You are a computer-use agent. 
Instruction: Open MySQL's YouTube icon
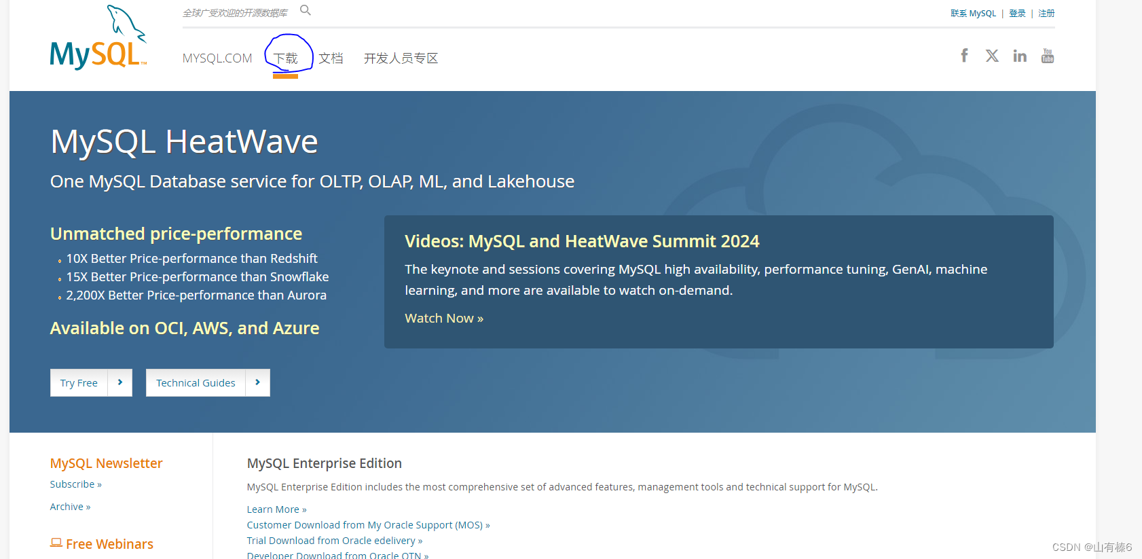click(x=1048, y=56)
